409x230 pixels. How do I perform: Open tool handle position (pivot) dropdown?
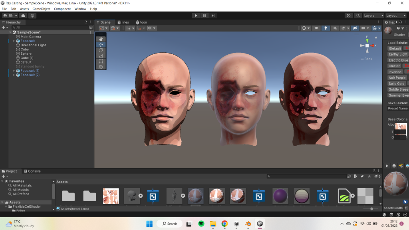(x=103, y=28)
